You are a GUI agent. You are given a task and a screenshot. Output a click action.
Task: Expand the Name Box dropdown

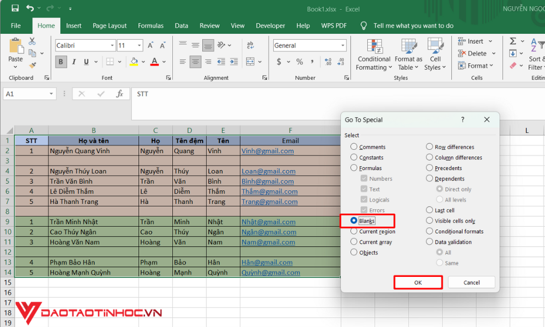(52, 94)
